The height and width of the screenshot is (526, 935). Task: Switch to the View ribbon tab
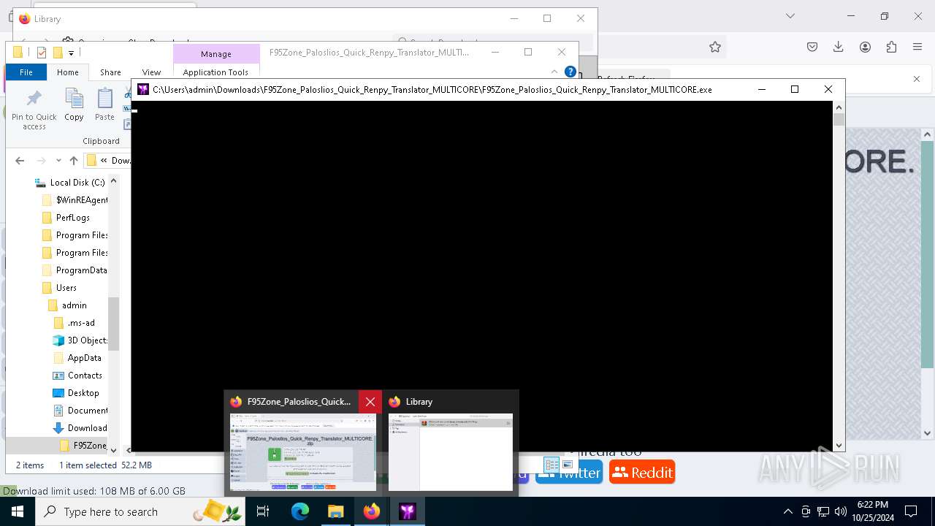click(x=151, y=72)
